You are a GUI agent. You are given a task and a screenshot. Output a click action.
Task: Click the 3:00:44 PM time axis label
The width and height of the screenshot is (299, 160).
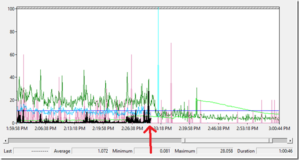[x=279, y=129]
